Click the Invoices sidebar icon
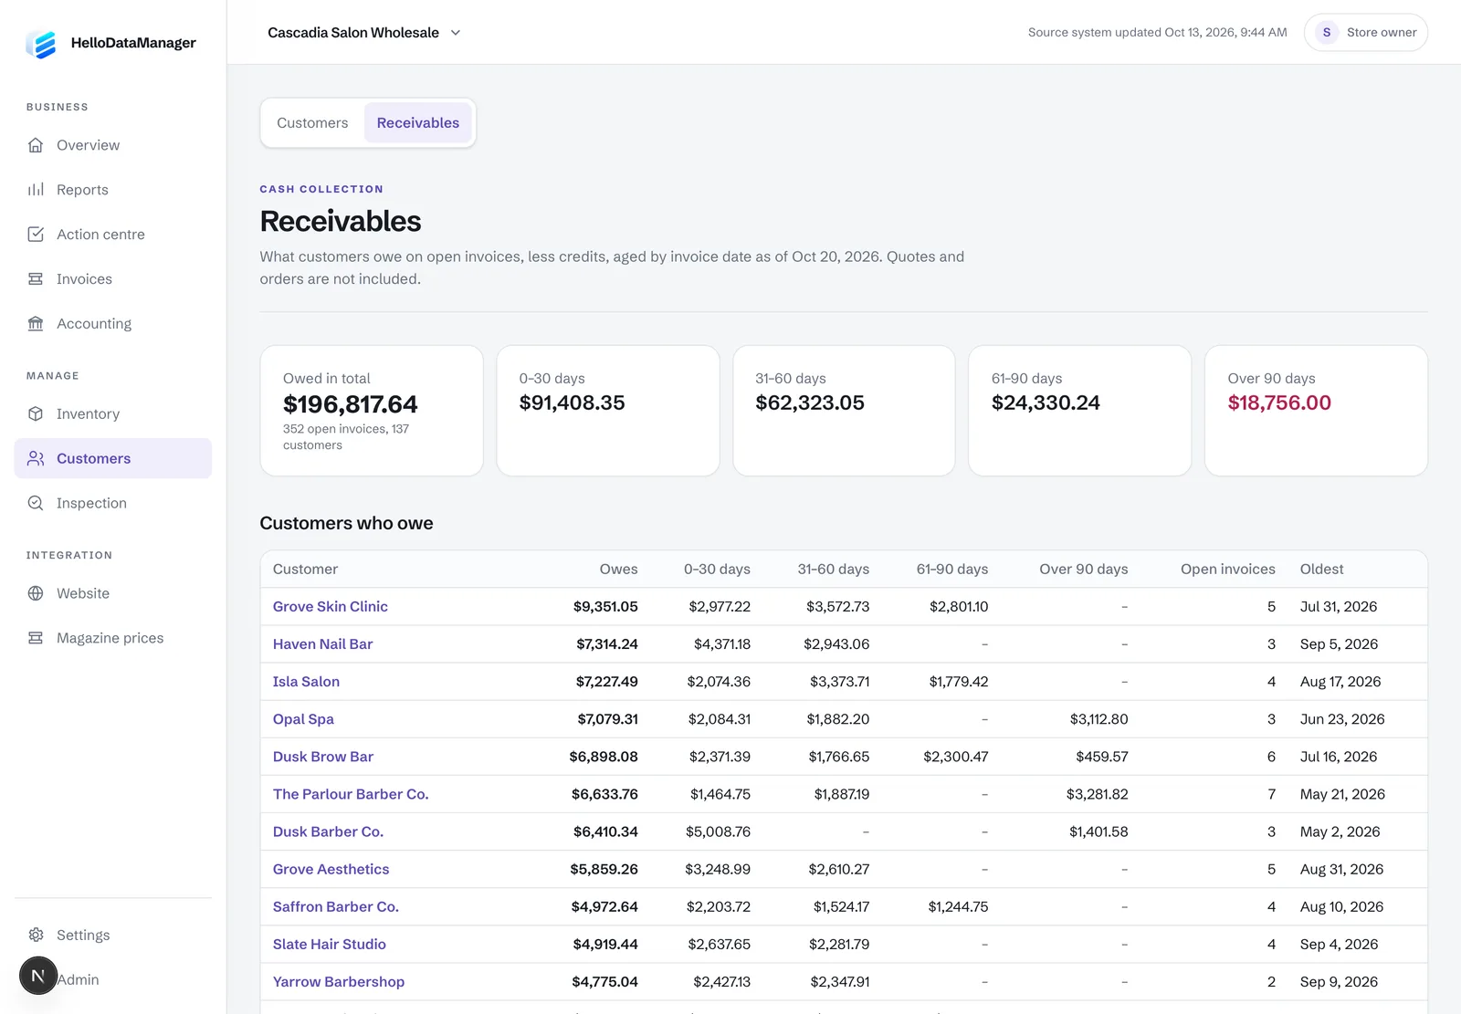The image size is (1461, 1014). (x=36, y=279)
